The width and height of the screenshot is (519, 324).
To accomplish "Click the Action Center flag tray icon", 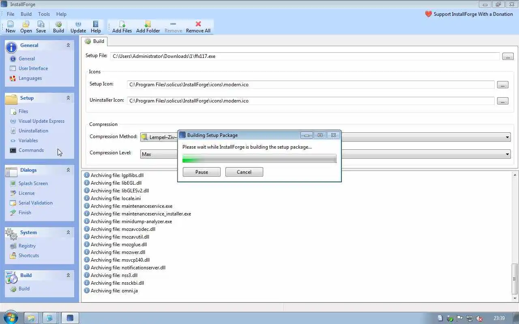I will coord(460,318).
